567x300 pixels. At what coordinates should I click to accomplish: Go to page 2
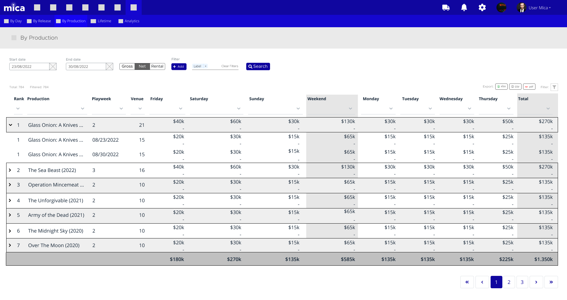(509, 282)
